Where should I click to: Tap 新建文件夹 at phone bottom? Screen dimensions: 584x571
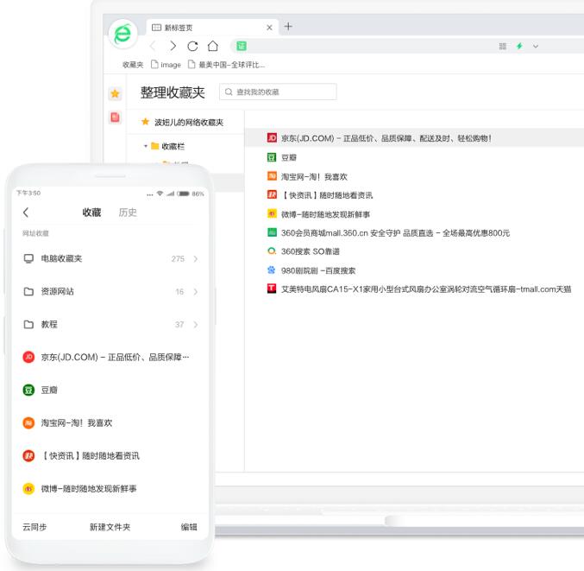[x=110, y=527]
